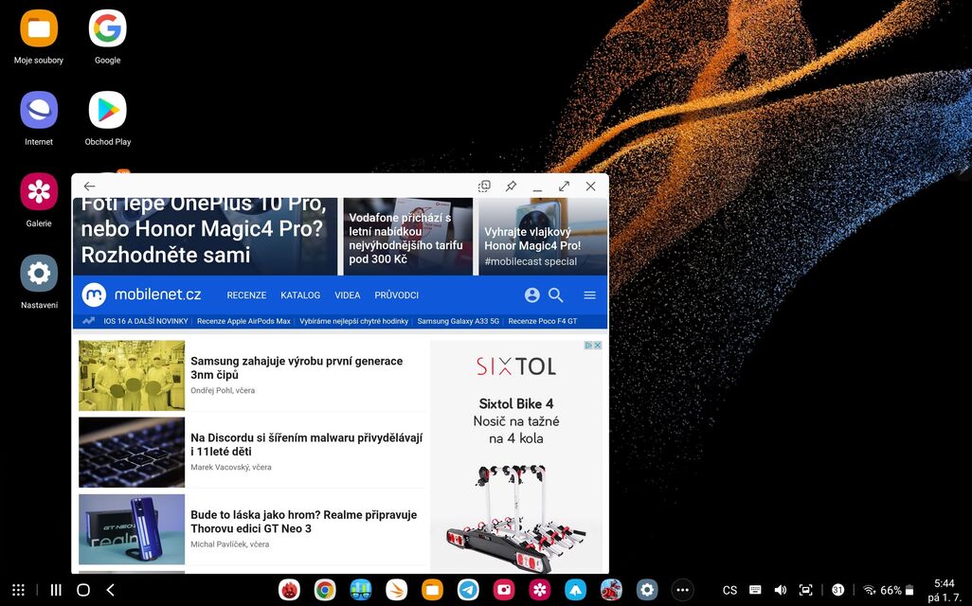Open the mobilenet.cz account profile icon

point(531,294)
